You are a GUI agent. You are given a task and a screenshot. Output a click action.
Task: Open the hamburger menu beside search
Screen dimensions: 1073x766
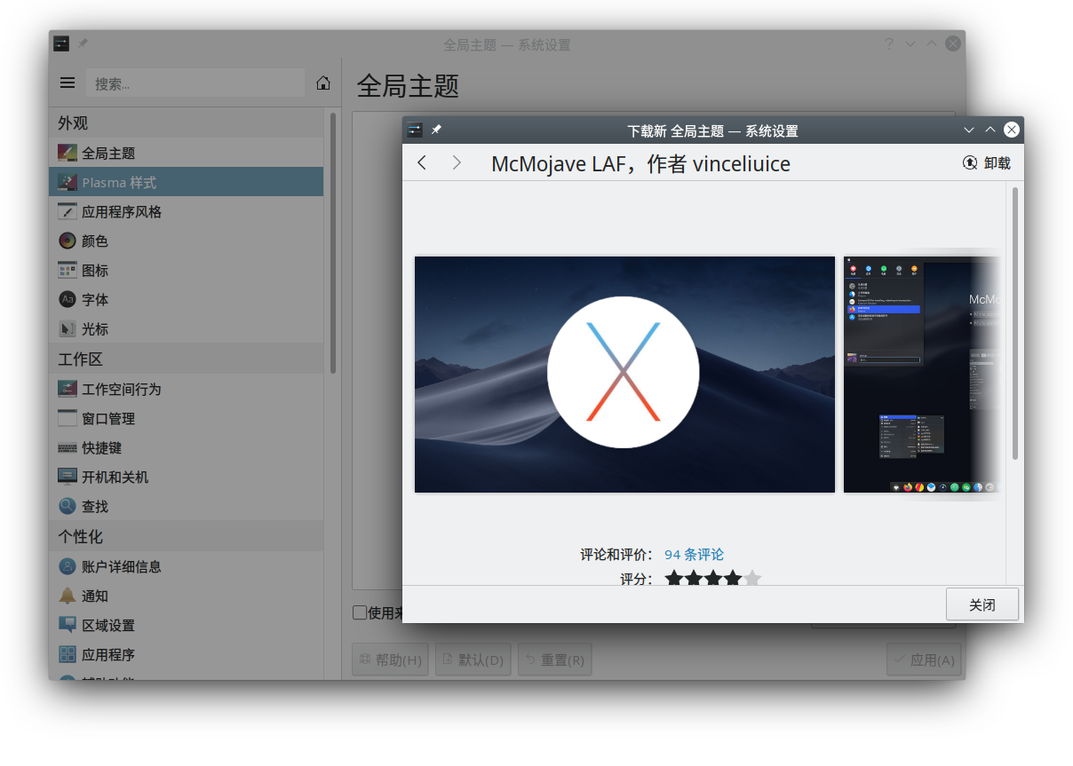(68, 83)
